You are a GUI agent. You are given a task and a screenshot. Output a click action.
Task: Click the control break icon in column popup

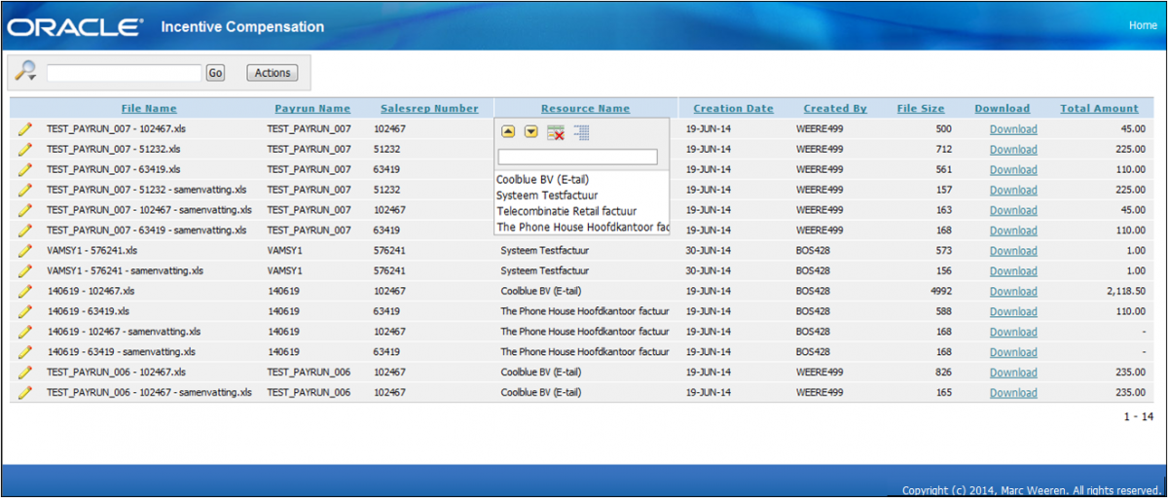(581, 132)
